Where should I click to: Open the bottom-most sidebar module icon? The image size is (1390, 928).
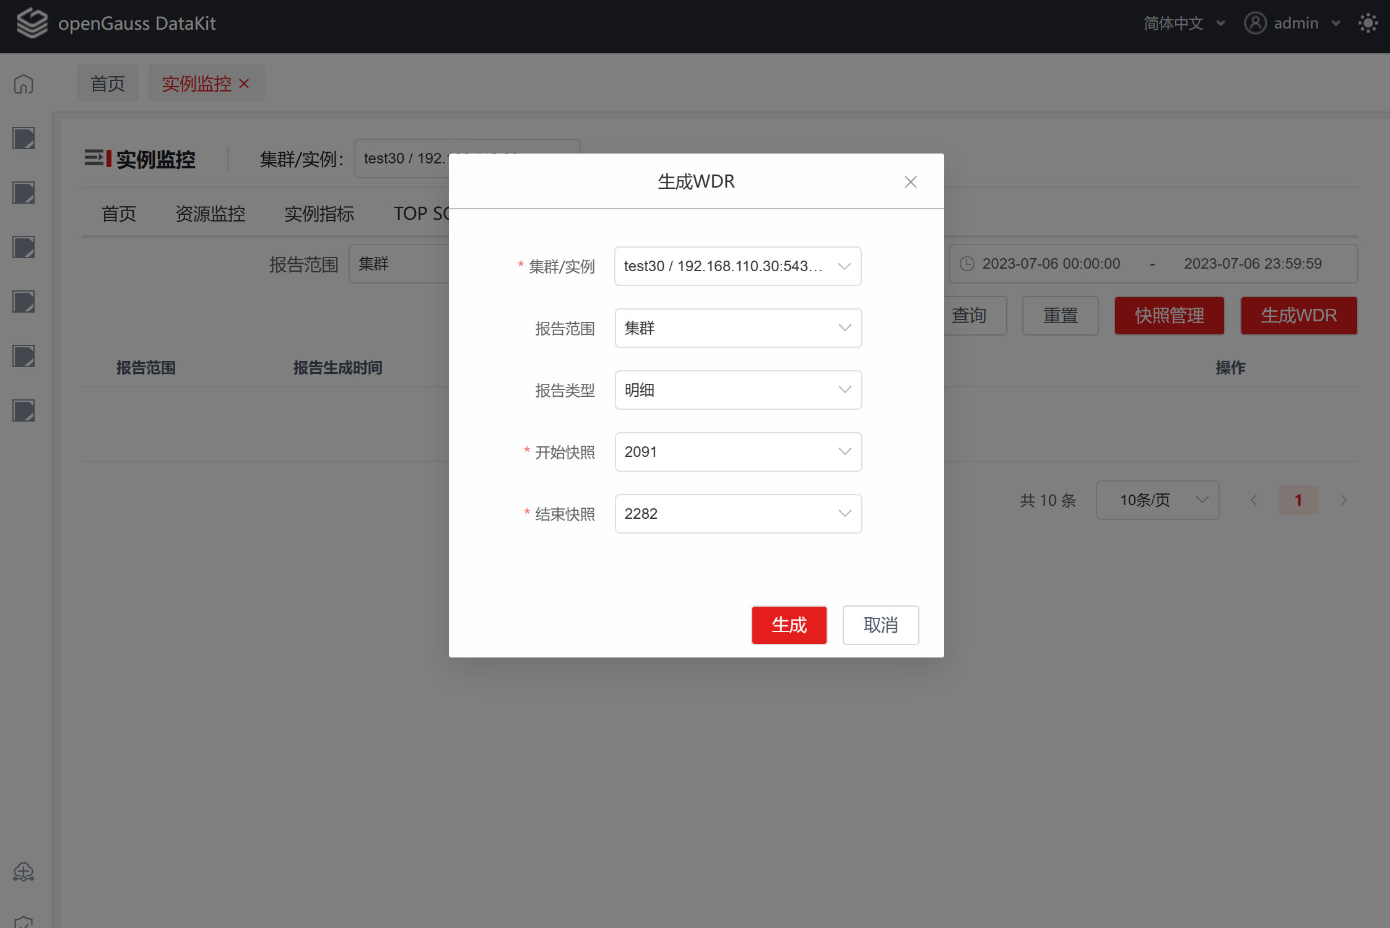coord(23,410)
